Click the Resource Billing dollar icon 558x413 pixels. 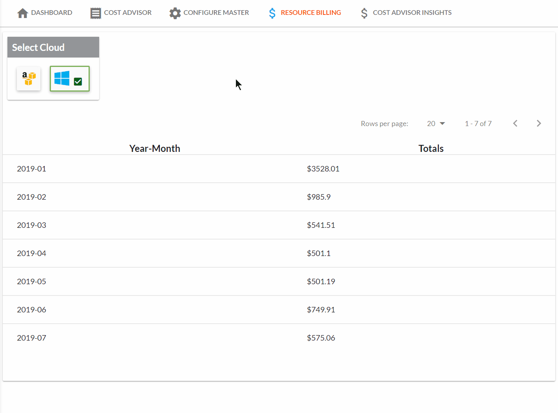[272, 13]
